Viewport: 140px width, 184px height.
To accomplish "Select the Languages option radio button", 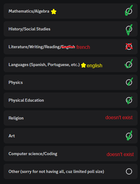I will click(129, 65).
